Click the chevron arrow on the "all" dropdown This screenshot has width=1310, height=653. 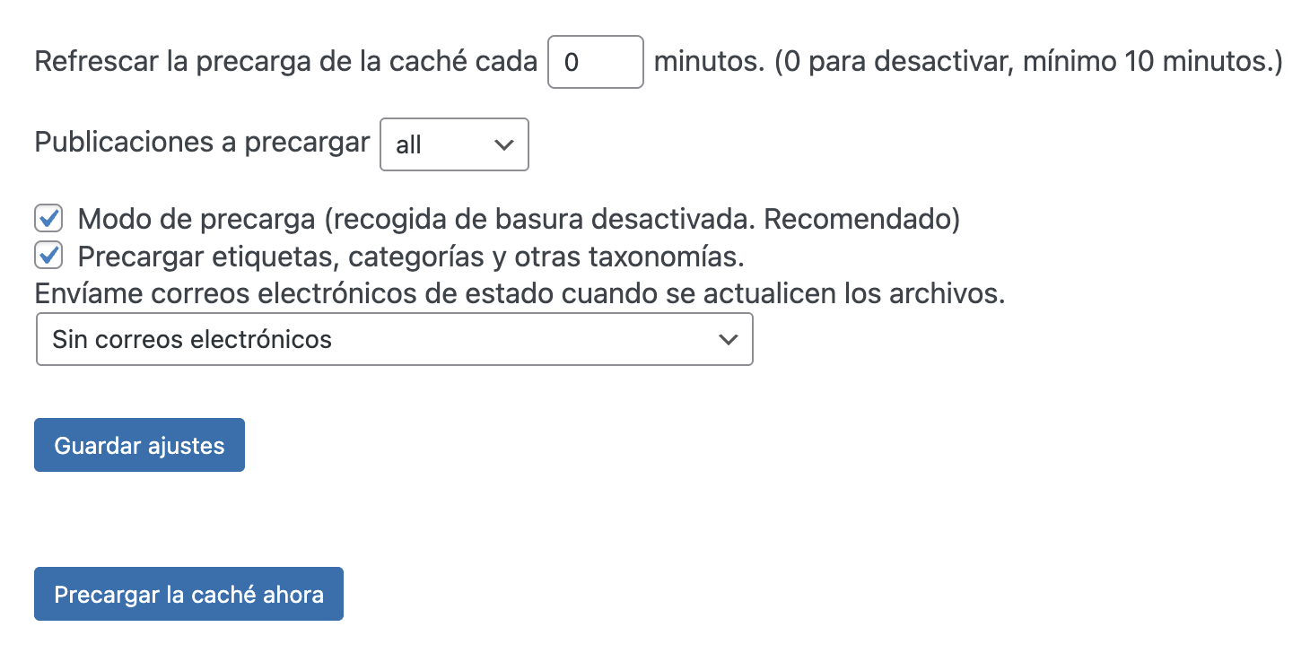point(504,144)
